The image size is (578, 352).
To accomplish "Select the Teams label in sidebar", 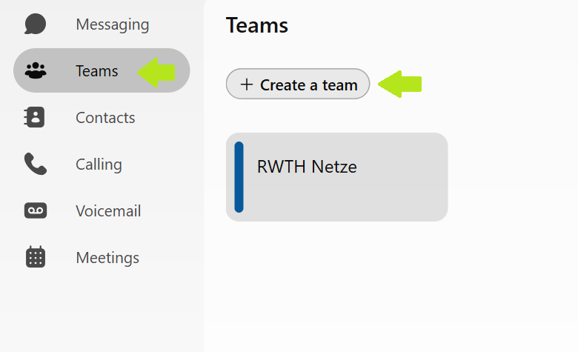I will coord(96,71).
